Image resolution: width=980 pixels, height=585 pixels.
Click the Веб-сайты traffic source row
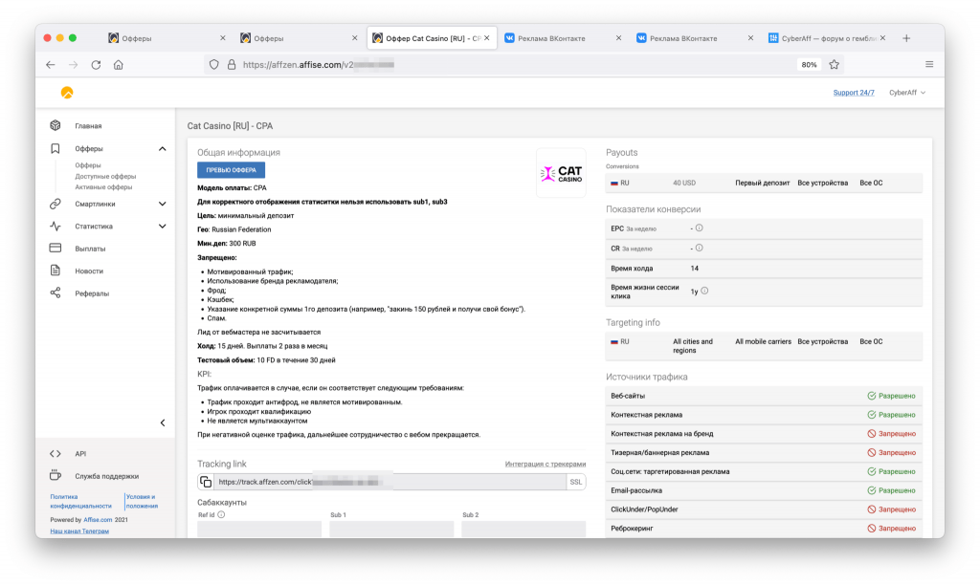[764, 396]
